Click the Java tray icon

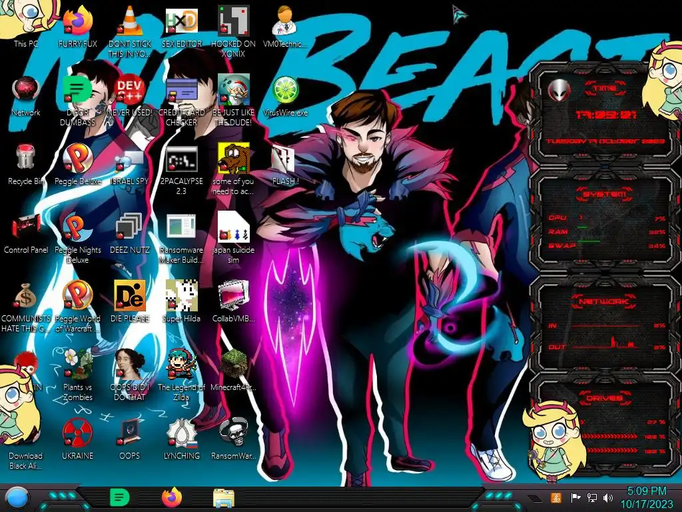pyautogui.click(x=556, y=497)
